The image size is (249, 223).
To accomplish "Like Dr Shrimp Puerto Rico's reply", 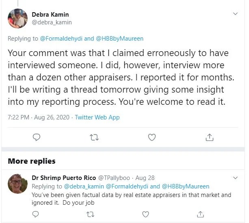I will [x=146, y=213].
